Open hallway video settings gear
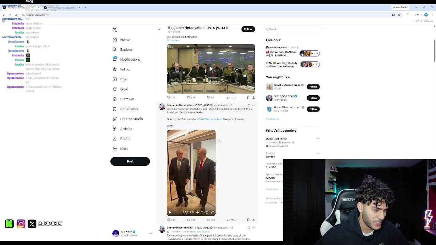This screenshot has width=436, height=245. (x=202, y=212)
